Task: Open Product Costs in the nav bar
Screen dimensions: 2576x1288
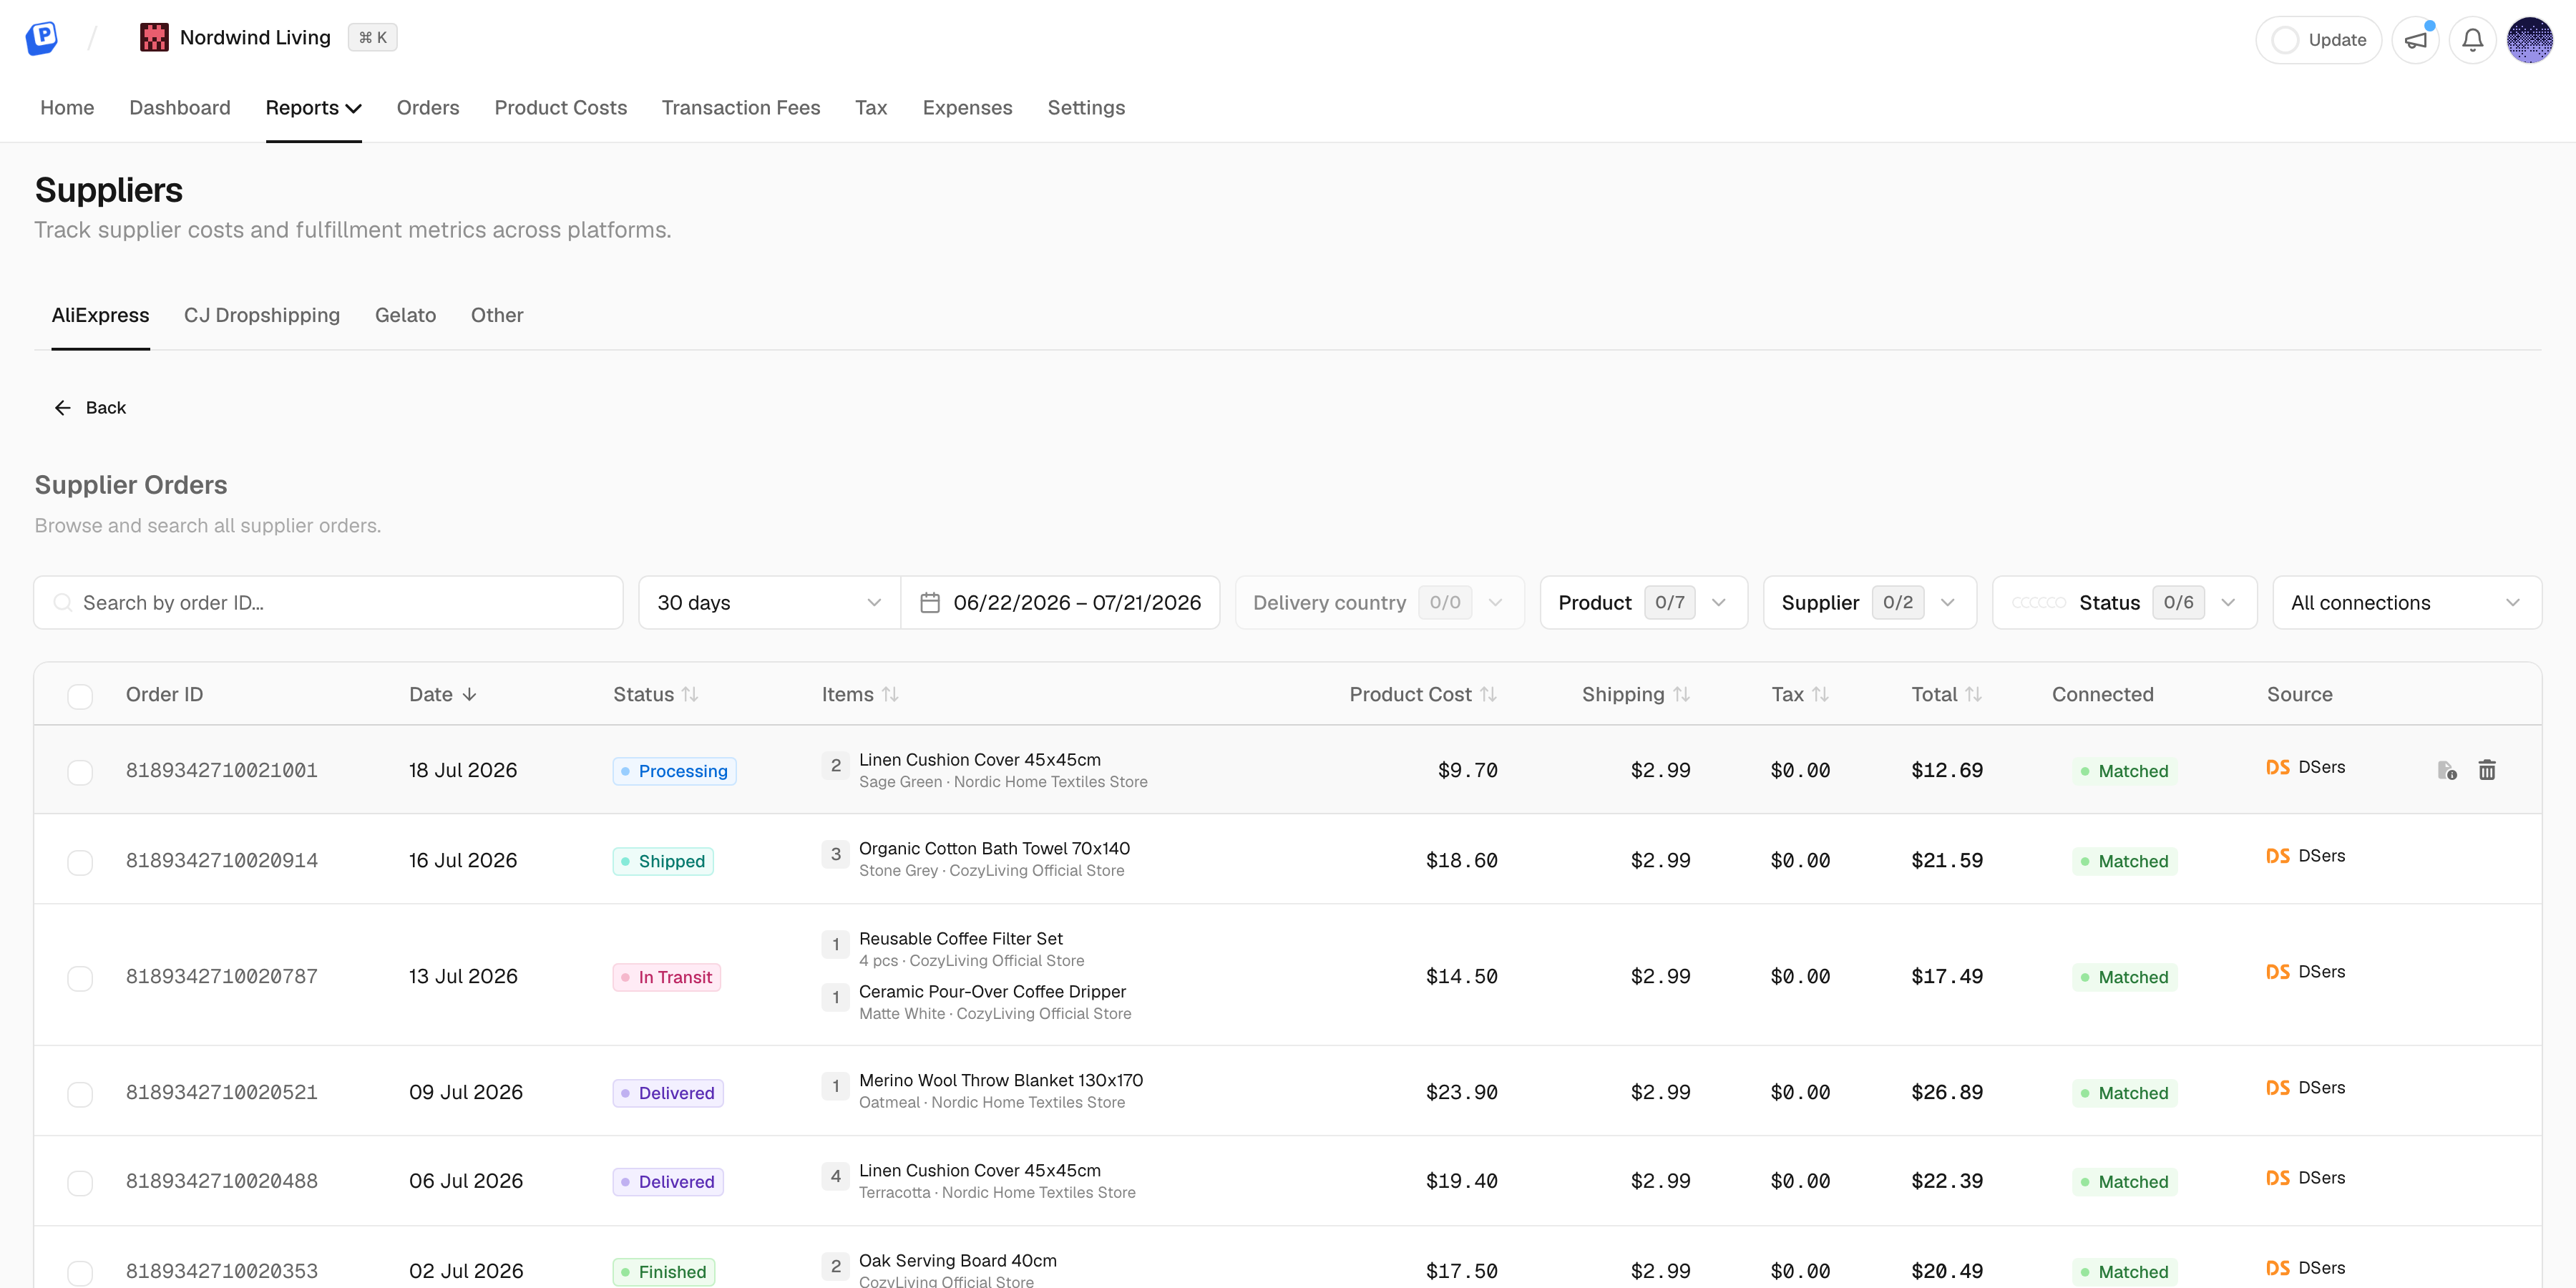Action: (561, 108)
